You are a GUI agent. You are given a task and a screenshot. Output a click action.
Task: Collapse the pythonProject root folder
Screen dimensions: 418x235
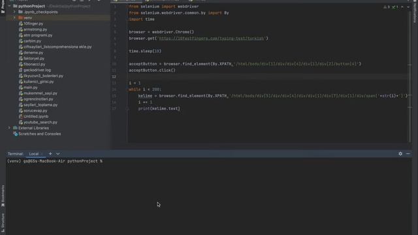pyautogui.click(x=9, y=6)
